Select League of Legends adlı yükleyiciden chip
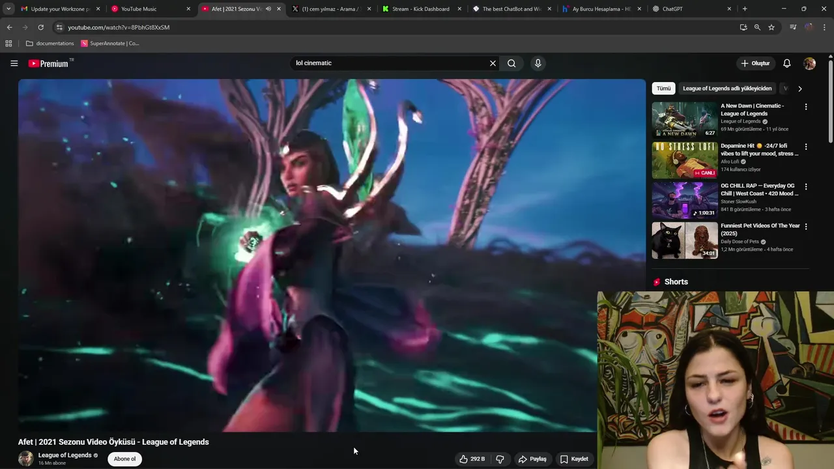The width and height of the screenshot is (834, 469). [x=726, y=89]
